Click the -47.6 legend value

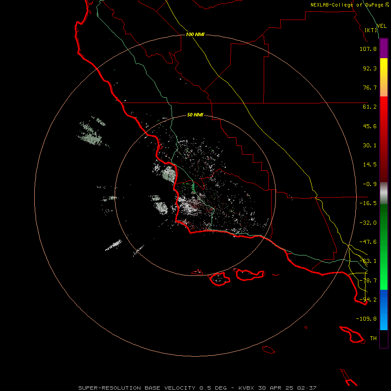tap(368, 242)
